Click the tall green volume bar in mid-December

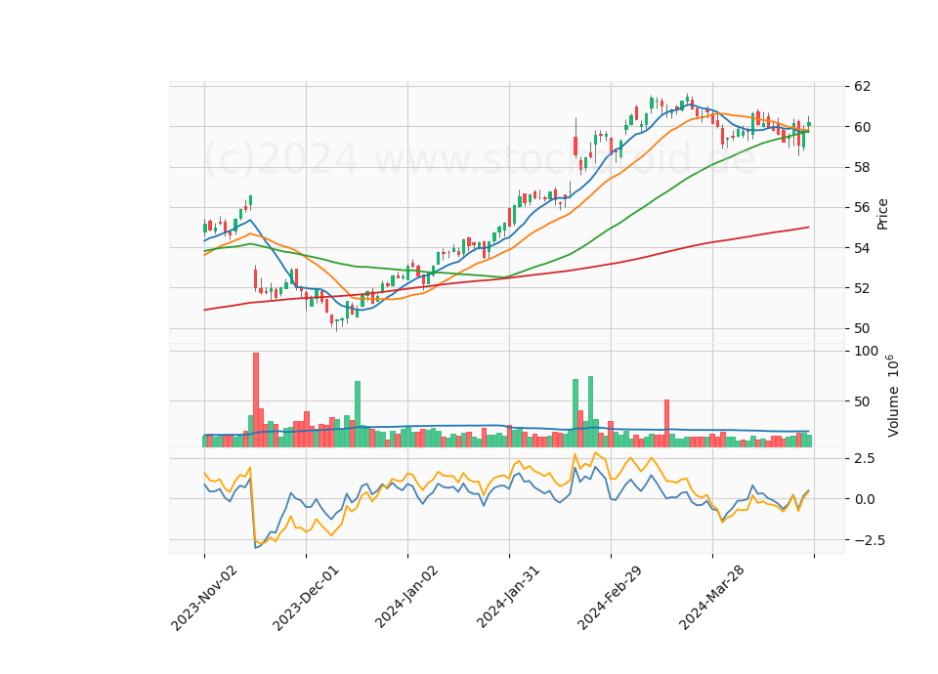coord(358,414)
